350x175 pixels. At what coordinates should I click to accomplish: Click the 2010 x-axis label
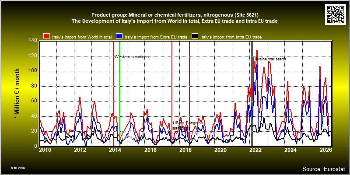pos(45,150)
